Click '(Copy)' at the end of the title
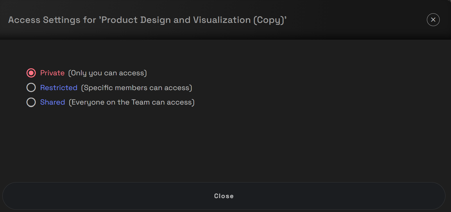The height and width of the screenshot is (212, 451). click(269, 20)
